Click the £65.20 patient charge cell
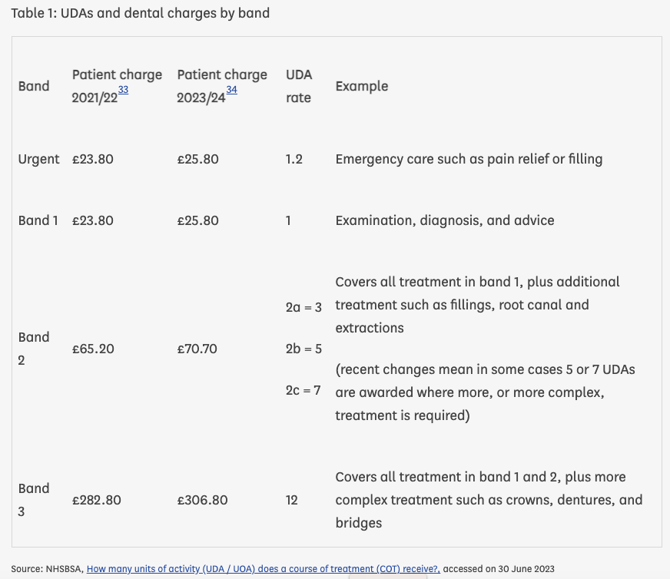The image size is (670, 579). (93, 349)
